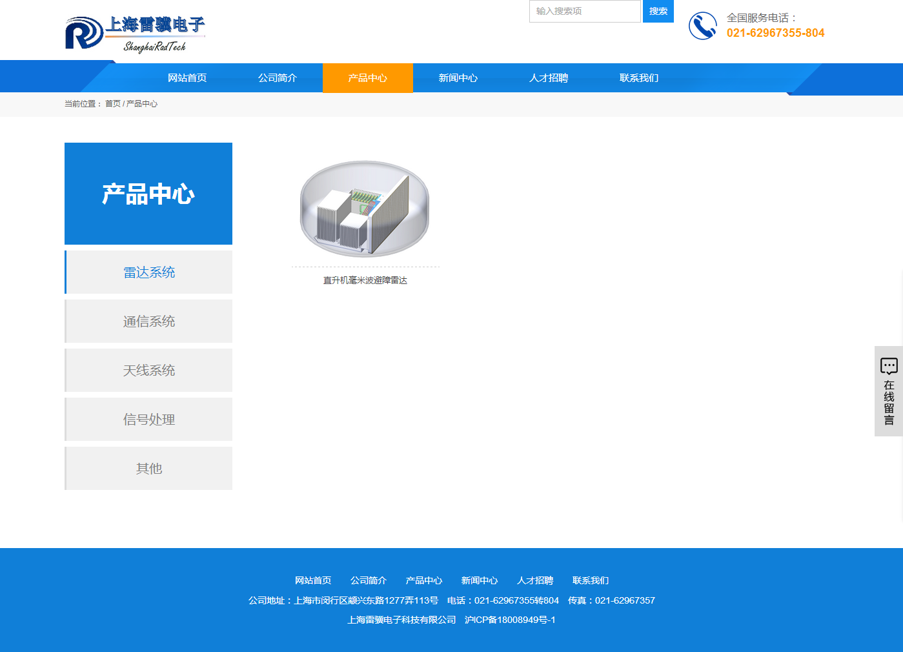This screenshot has height=652, width=903.
Task: Go to 网站首页 in the top navigation
Action: point(187,78)
